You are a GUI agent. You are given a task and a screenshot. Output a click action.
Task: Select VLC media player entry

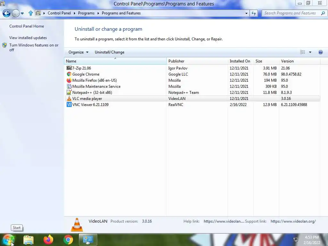point(87,99)
